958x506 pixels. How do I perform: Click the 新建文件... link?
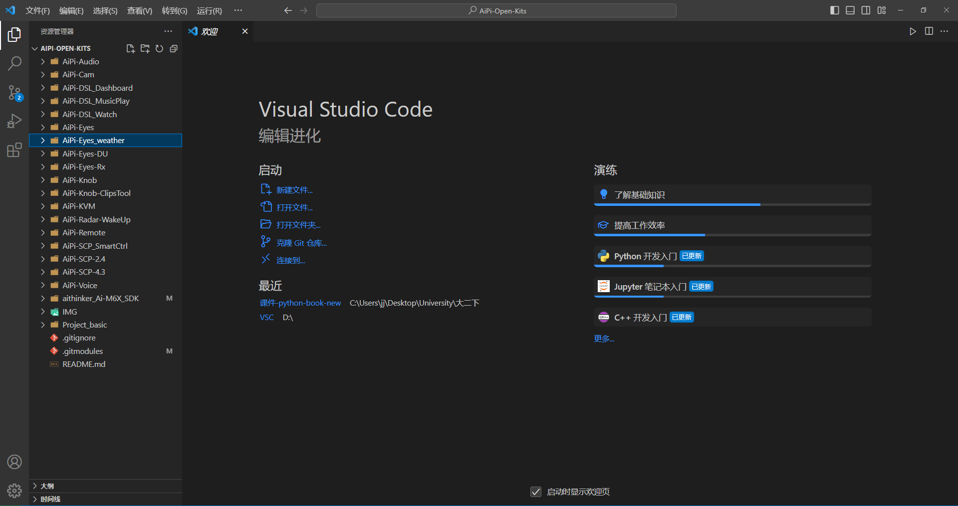pyautogui.click(x=294, y=190)
